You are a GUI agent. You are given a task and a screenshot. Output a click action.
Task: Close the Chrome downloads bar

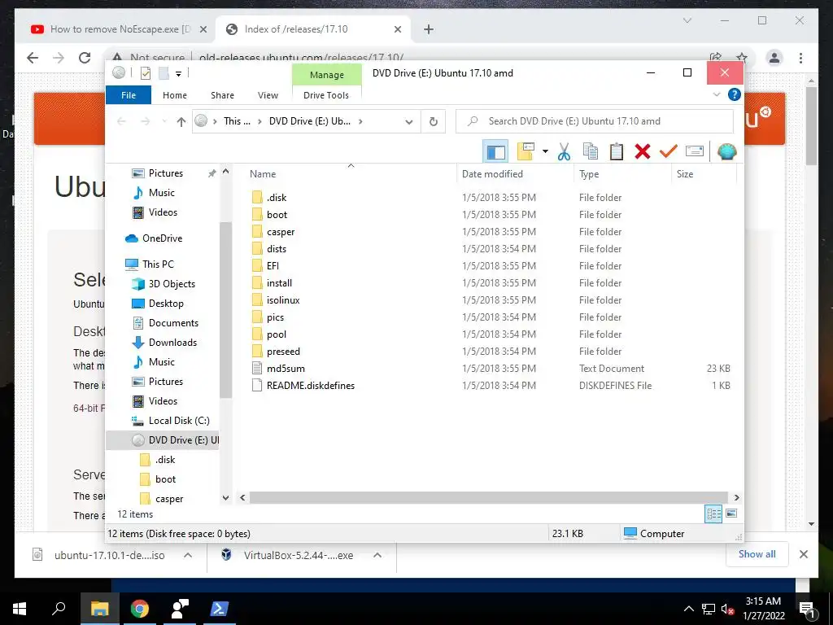[803, 554]
